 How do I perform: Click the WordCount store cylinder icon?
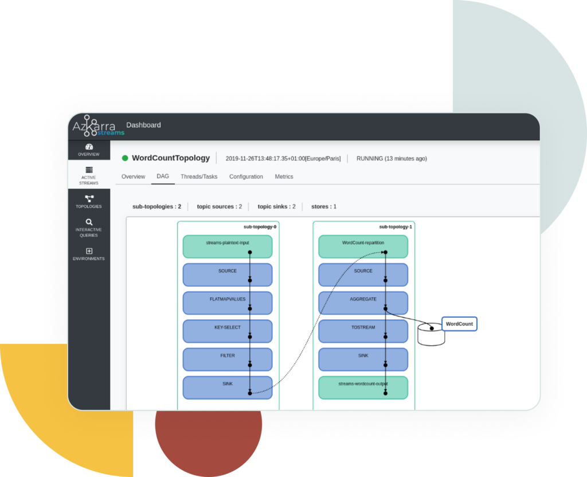pyautogui.click(x=431, y=335)
